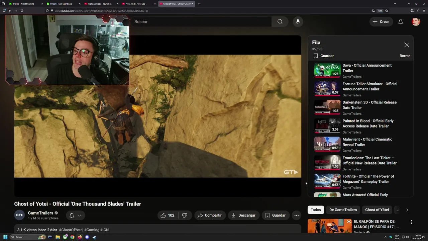Save the queue with Guardar bookmark
The width and height of the screenshot is (428, 241).
point(323,56)
